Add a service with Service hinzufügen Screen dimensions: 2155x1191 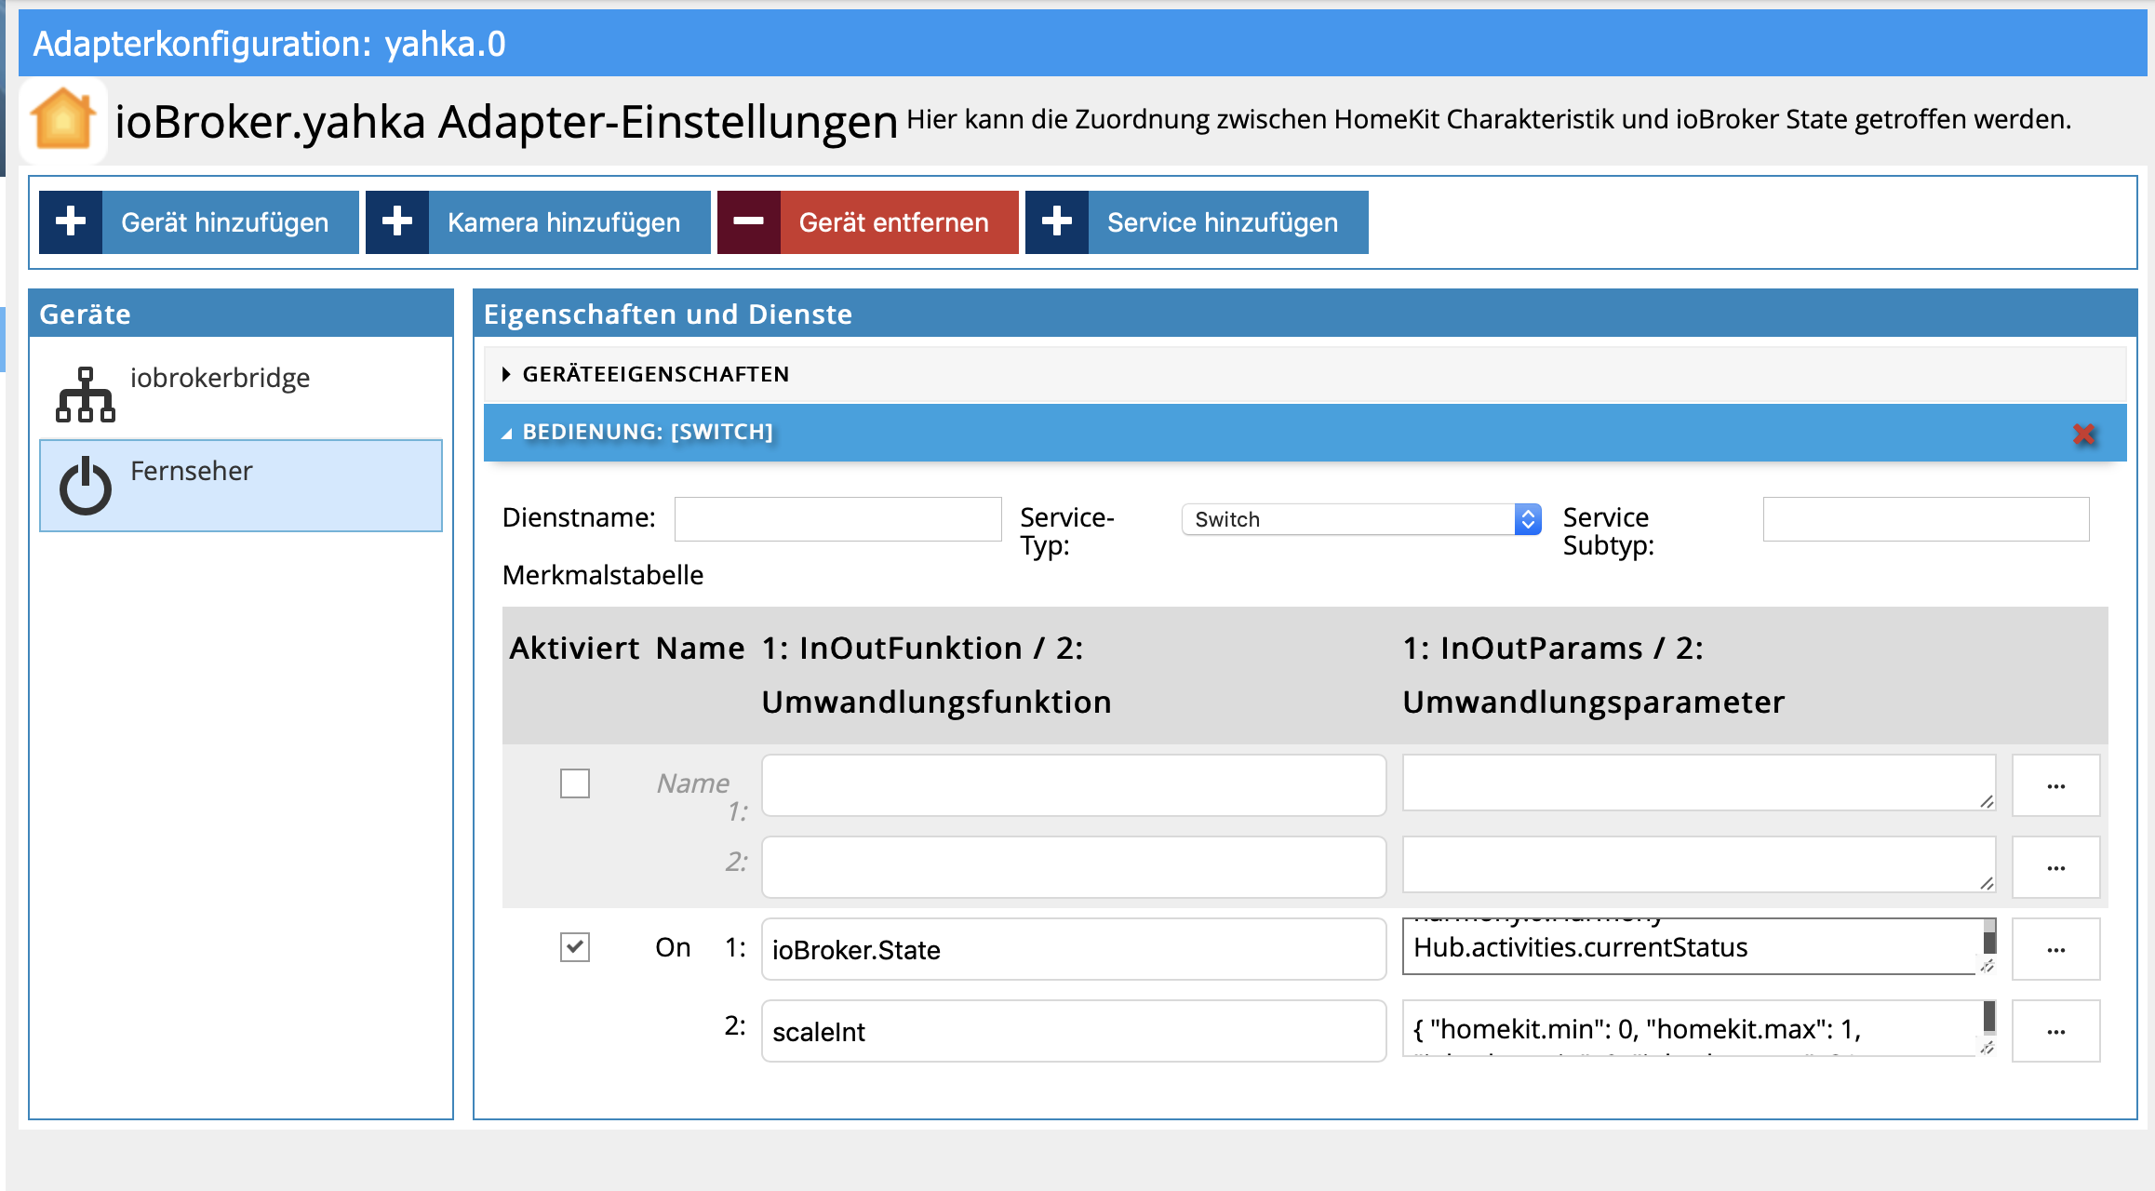[1197, 222]
